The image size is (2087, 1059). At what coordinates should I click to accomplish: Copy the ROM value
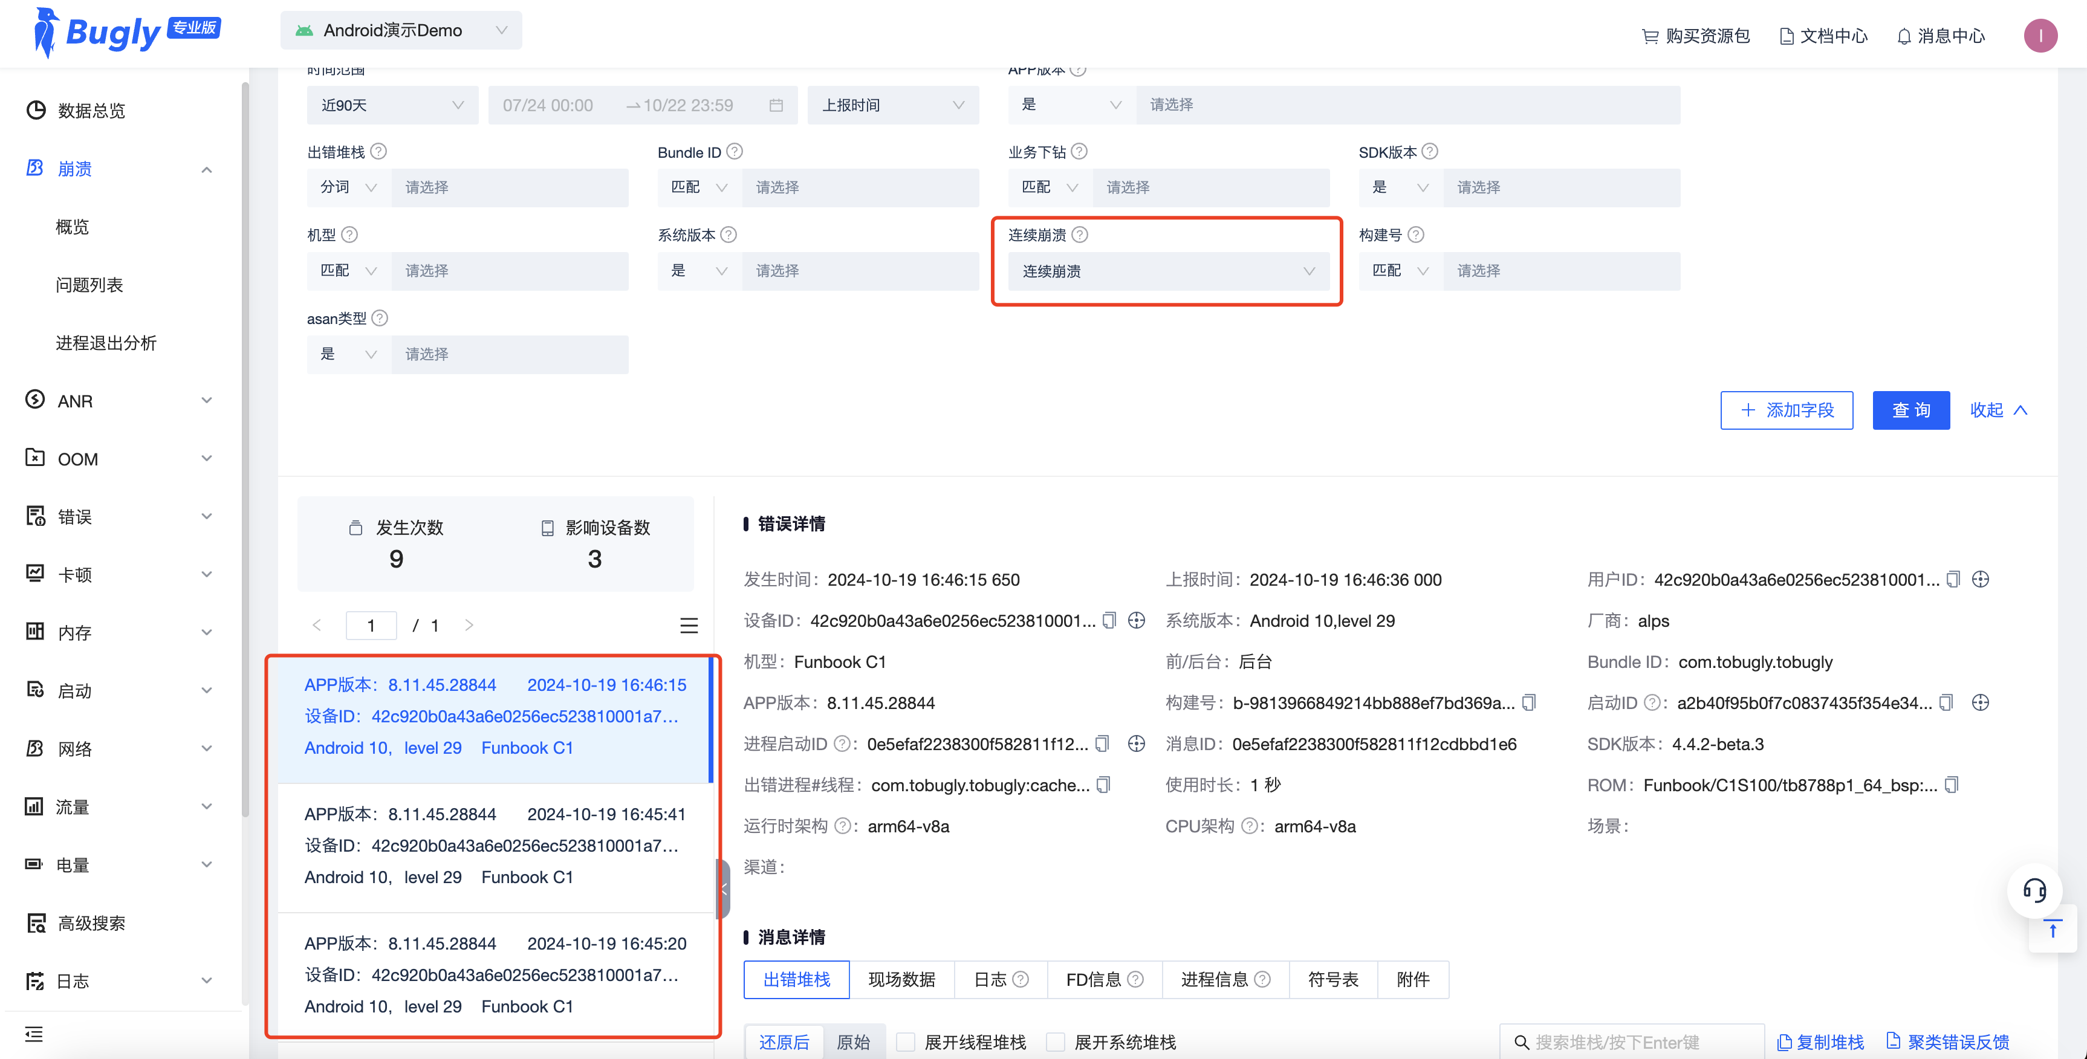pos(1952,785)
